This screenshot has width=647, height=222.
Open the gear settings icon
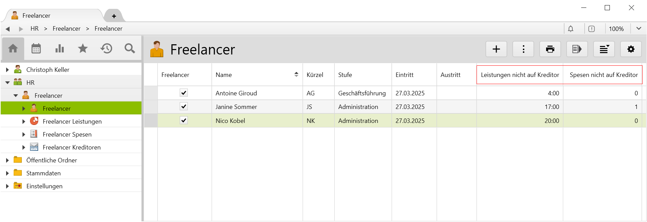tap(631, 49)
